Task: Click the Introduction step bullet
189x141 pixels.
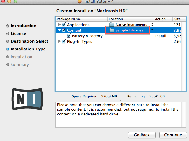Action: click(x=7, y=26)
